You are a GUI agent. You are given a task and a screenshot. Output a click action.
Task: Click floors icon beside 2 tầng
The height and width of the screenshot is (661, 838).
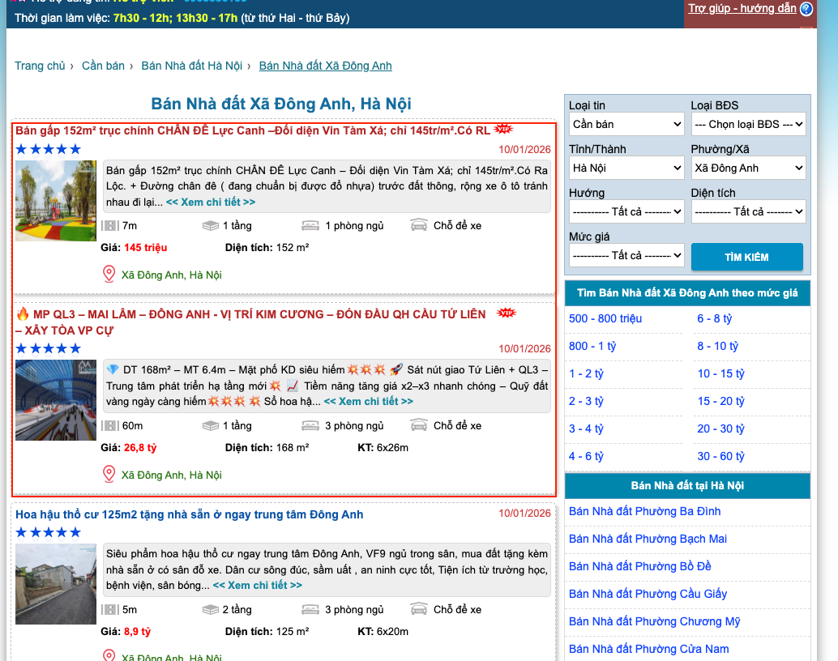coord(211,609)
